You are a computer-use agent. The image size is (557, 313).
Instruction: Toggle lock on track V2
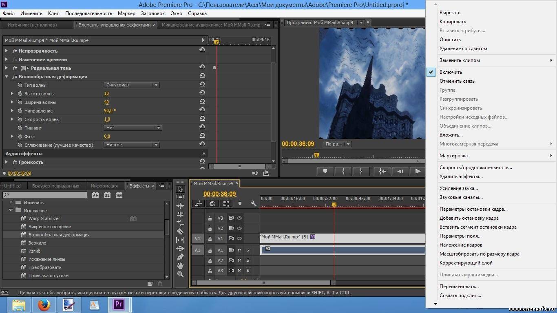point(210,229)
